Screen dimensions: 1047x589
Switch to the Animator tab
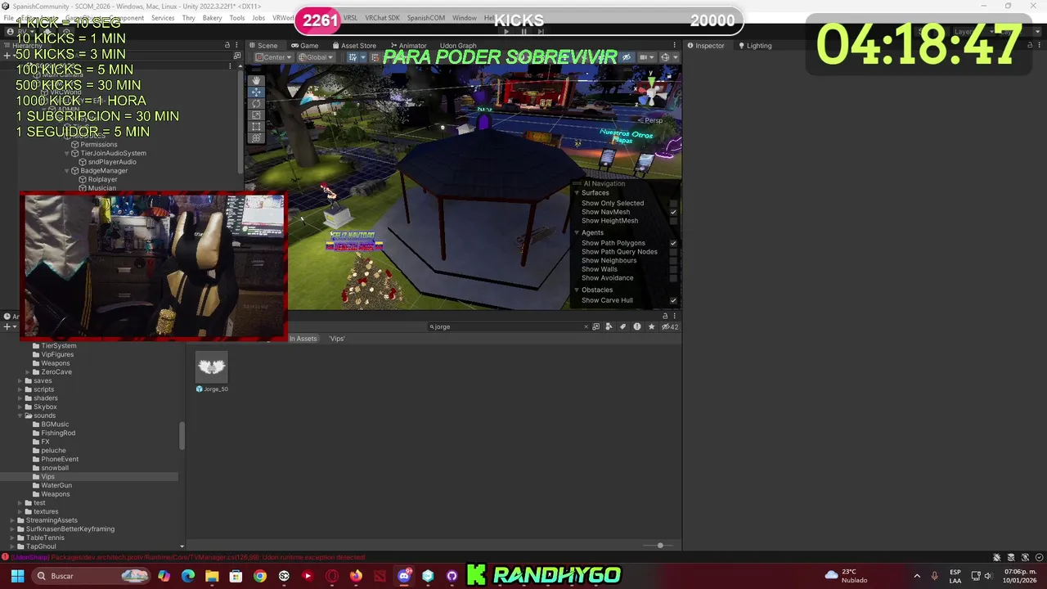pos(408,46)
